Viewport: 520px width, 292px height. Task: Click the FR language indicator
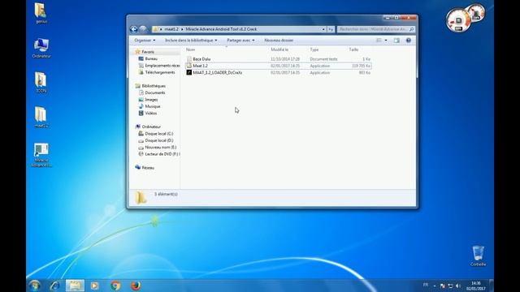coord(426,285)
